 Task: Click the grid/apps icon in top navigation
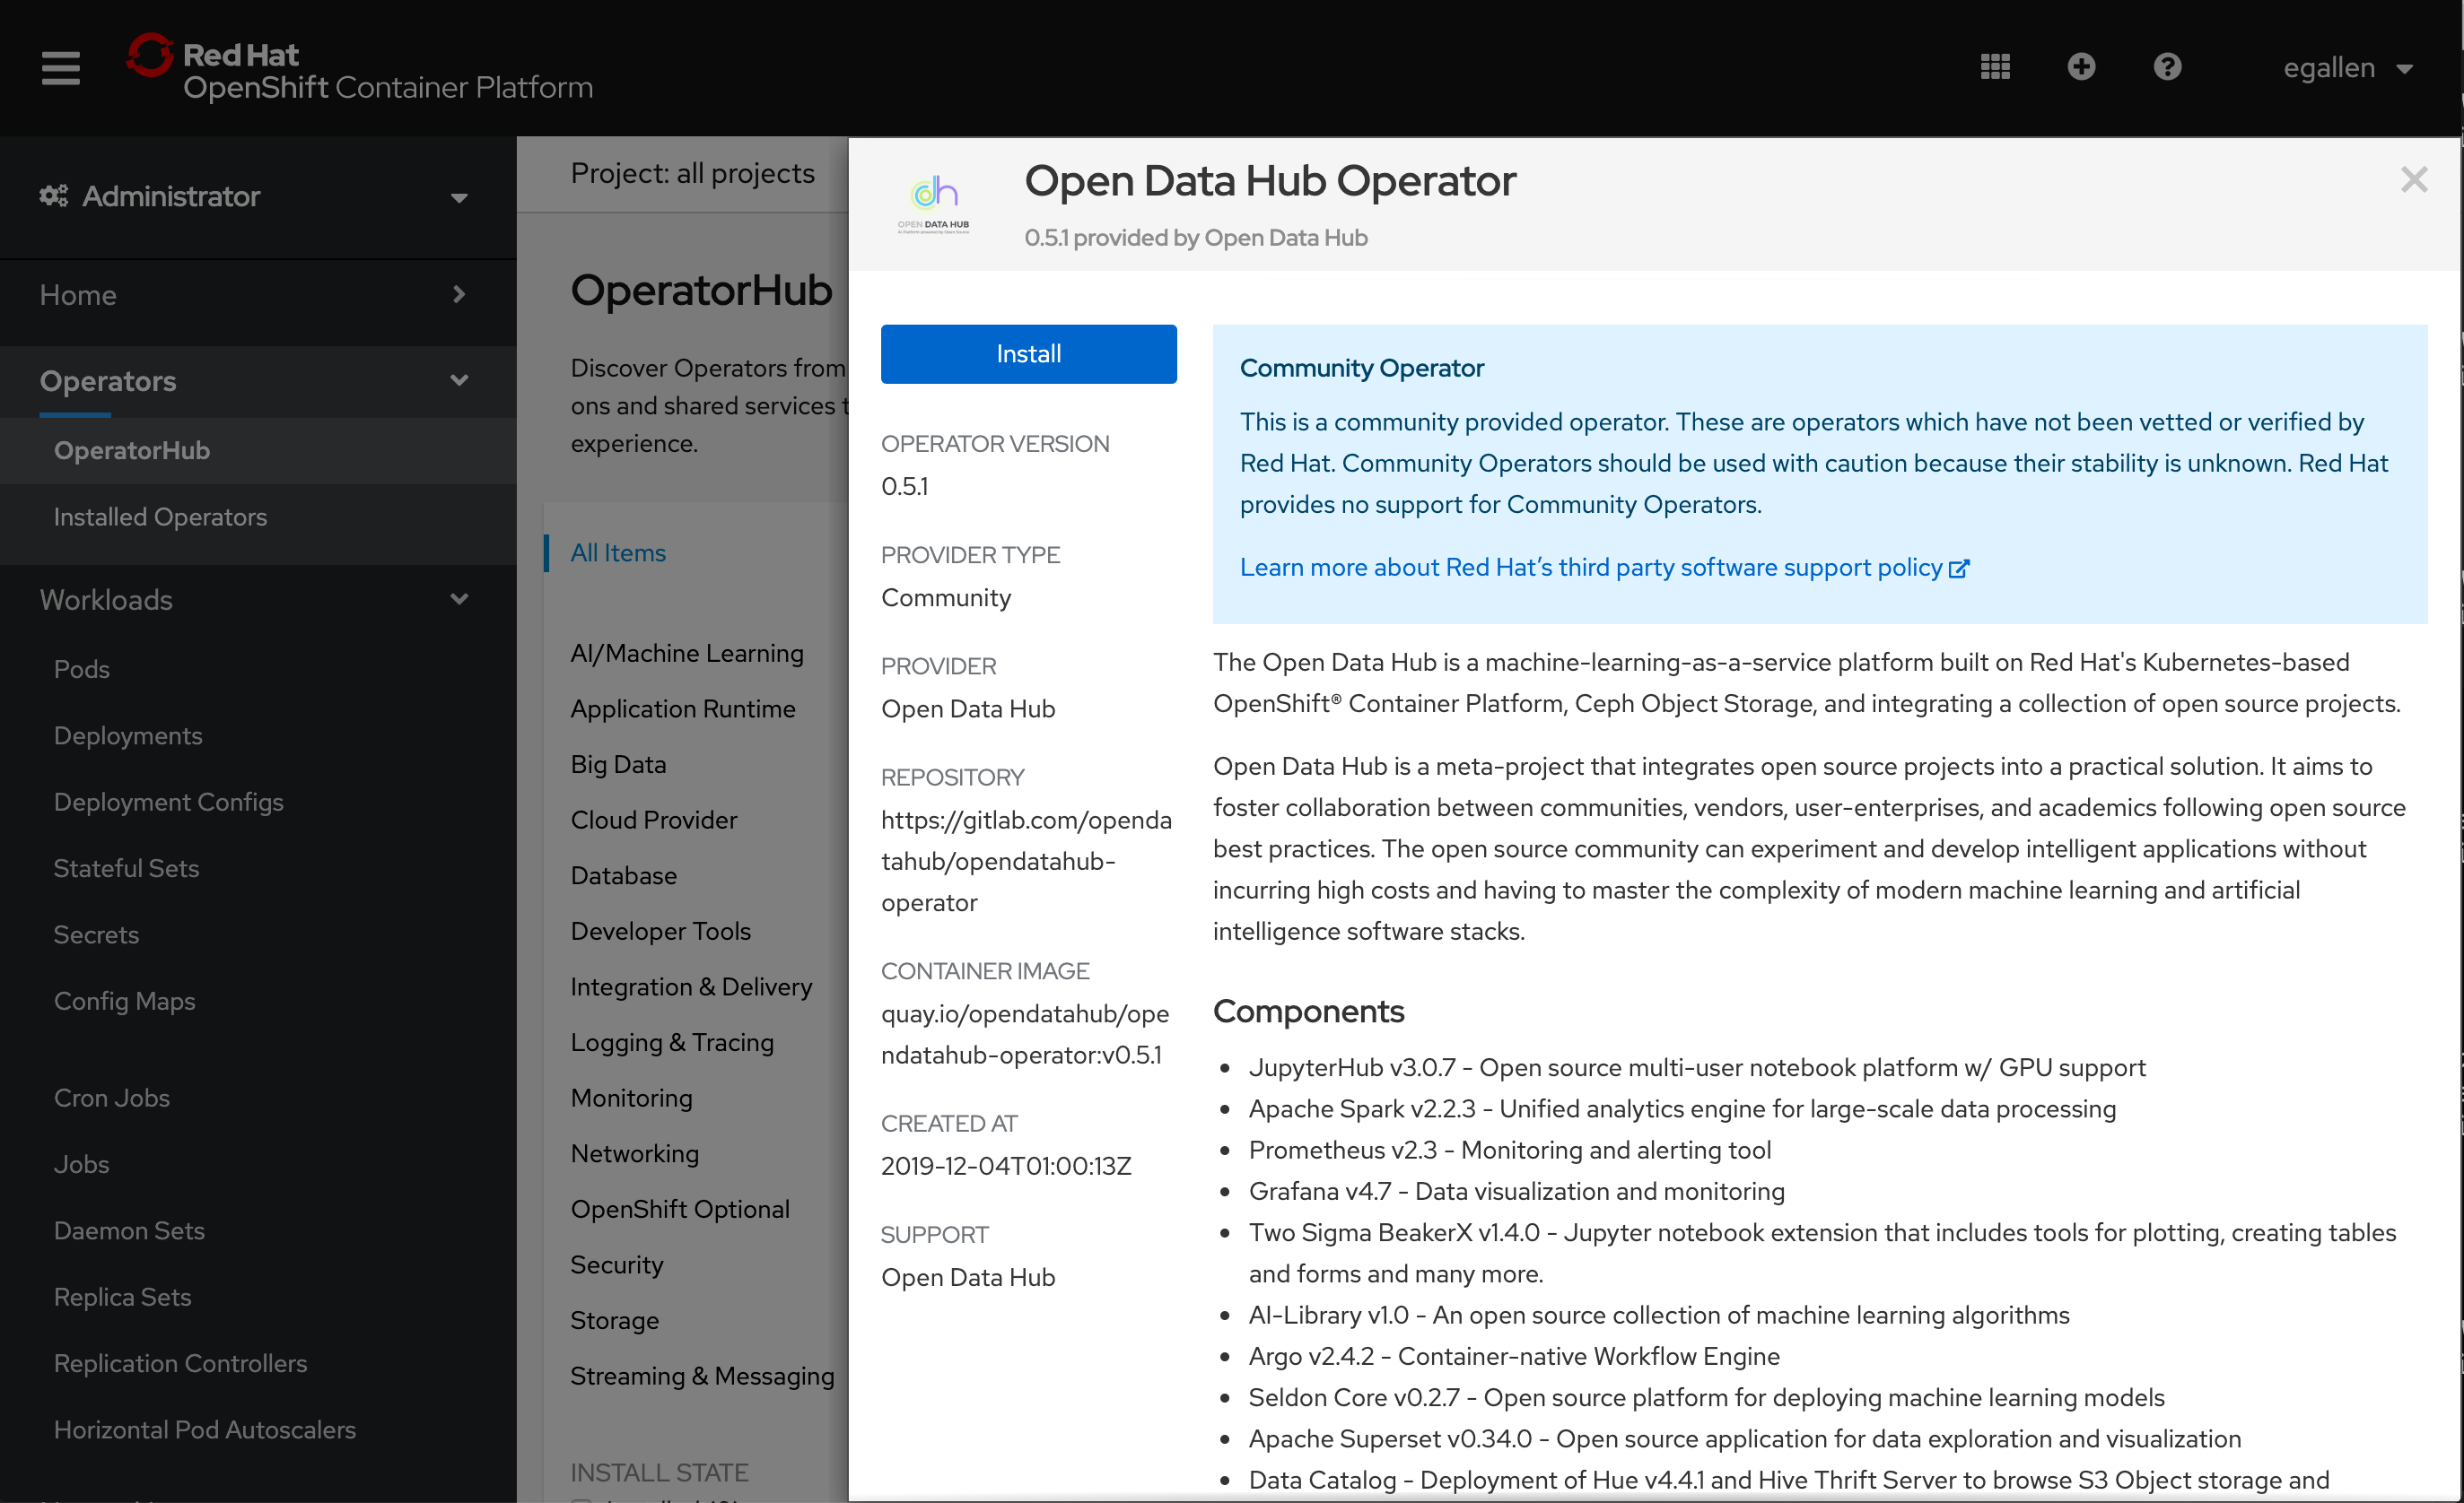[x=1996, y=65]
